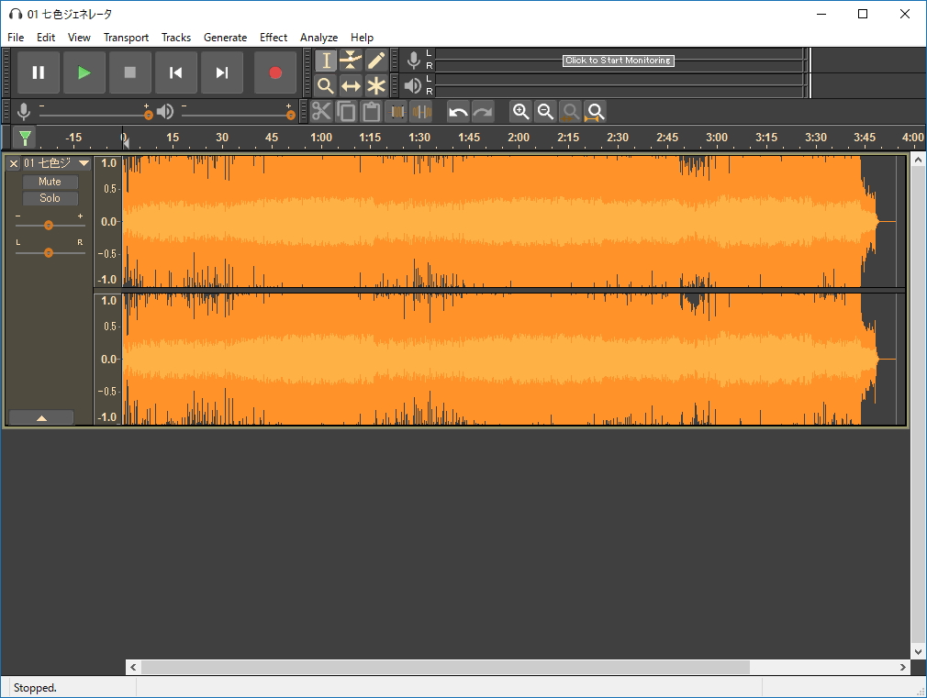Open the Generate menu

225,38
